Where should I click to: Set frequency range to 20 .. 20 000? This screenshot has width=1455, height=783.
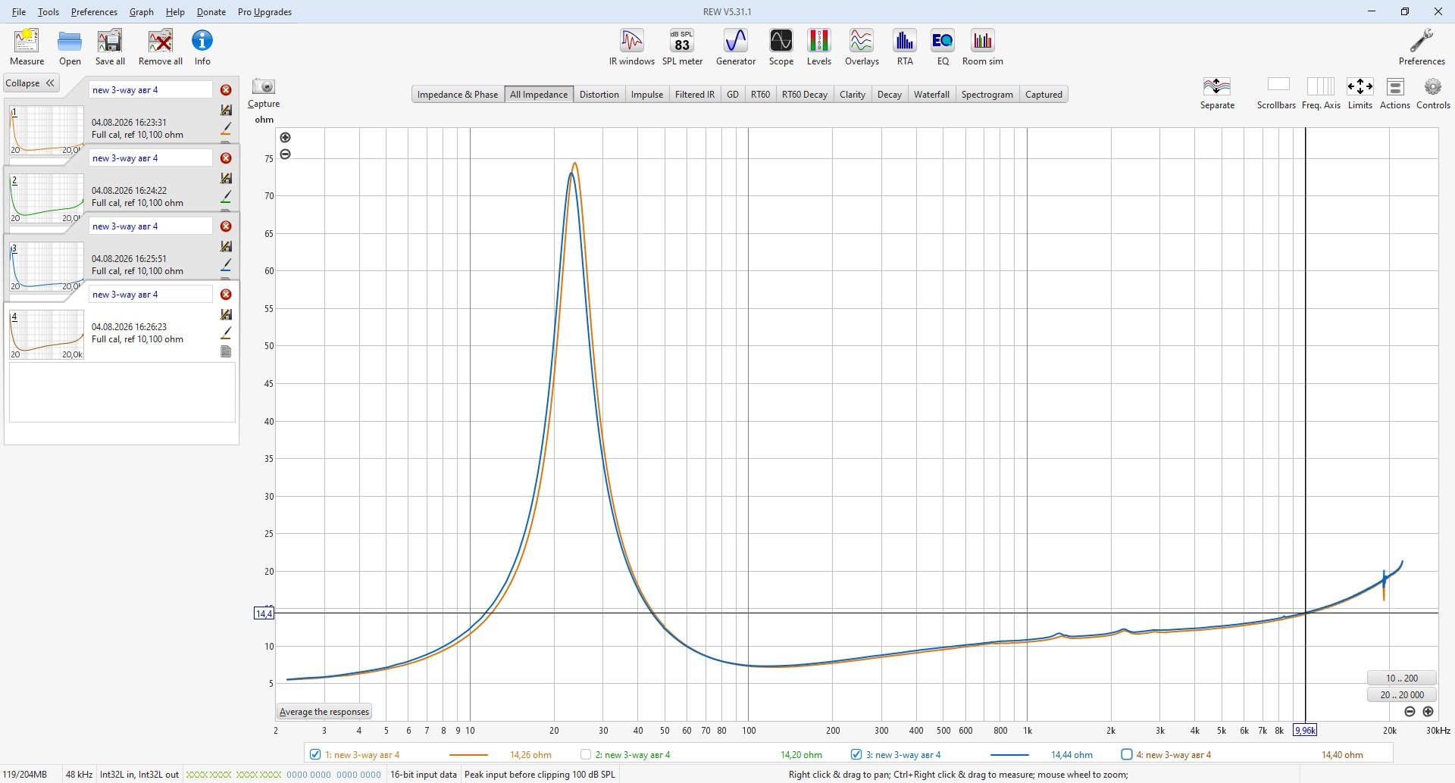tap(1402, 694)
